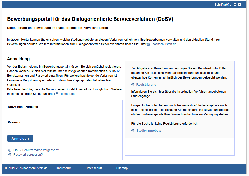The width and height of the screenshot is (249, 176).
Task: Click arrow icon beside Passwort vergessen
Action: (10, 155)
